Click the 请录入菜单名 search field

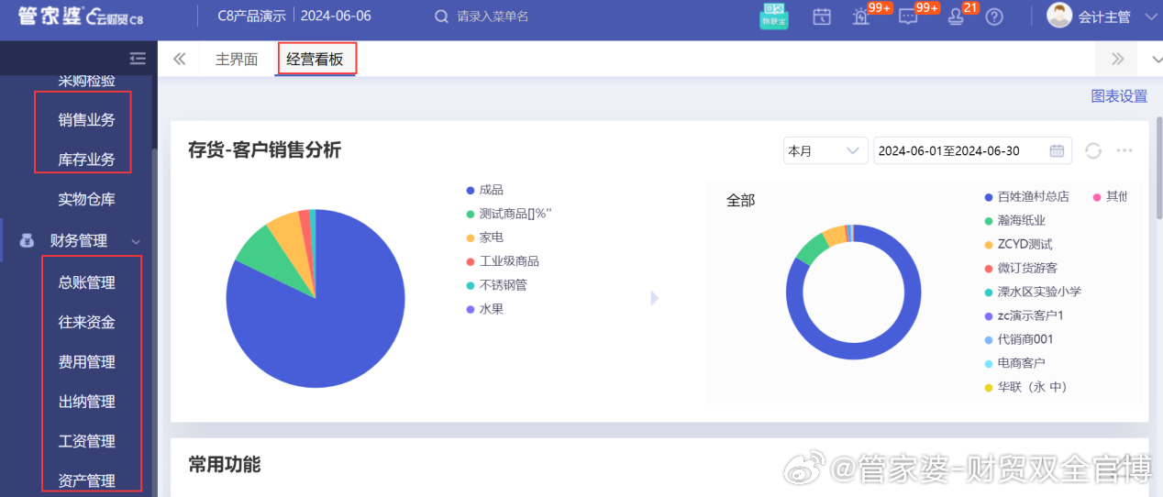(514, 17)
